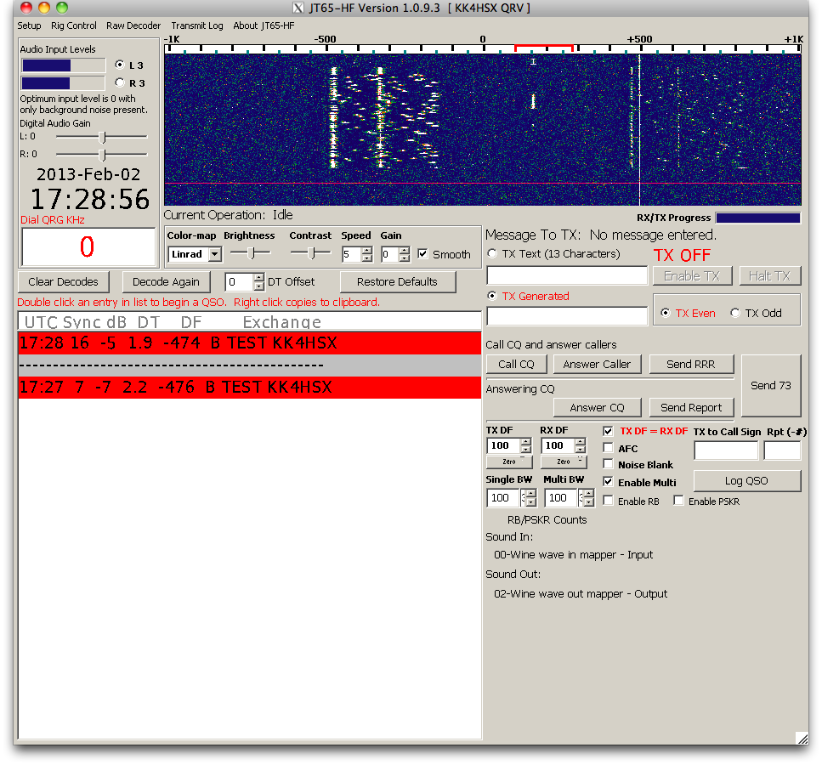This screenshot has width=822, height=765.
Task: Click the L digital audio gain slider
Action: (103, 137)
